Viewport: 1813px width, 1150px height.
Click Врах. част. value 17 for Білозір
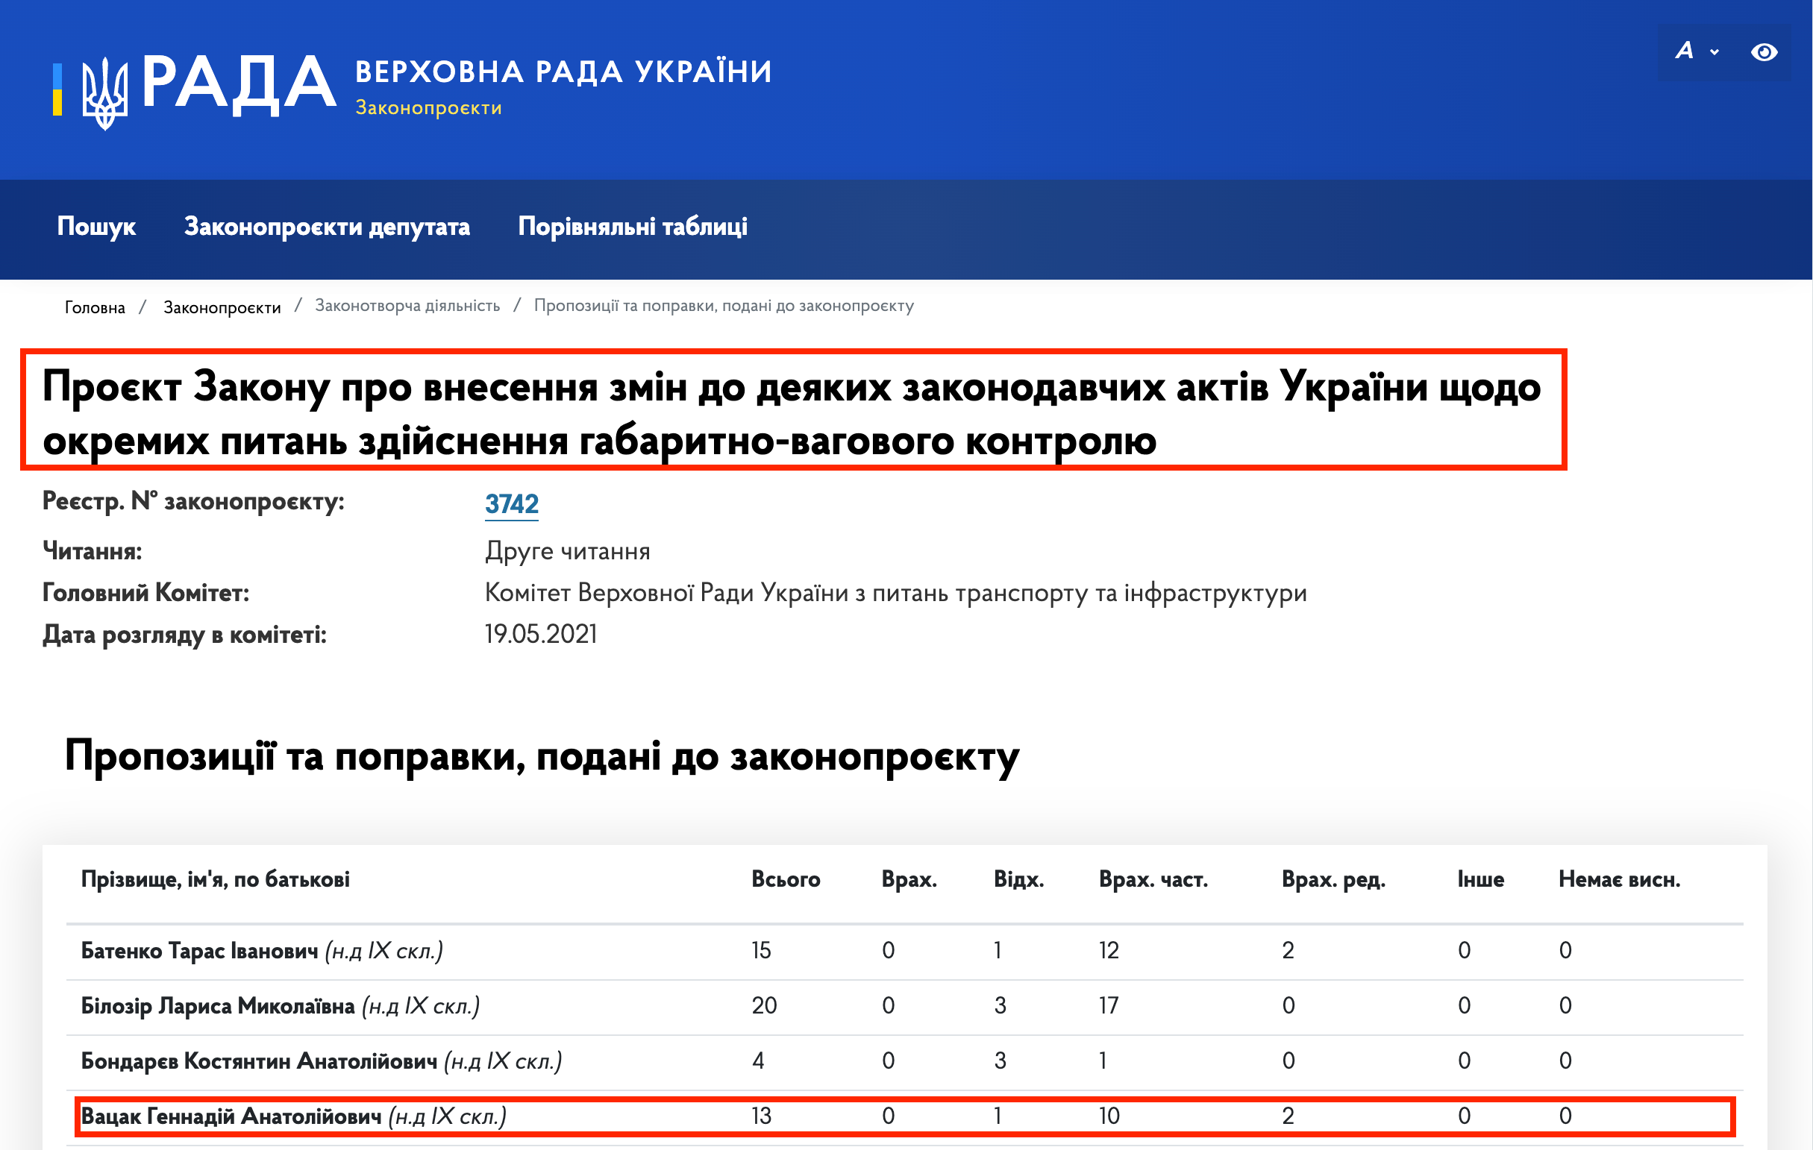(x=1109, y=1005)
